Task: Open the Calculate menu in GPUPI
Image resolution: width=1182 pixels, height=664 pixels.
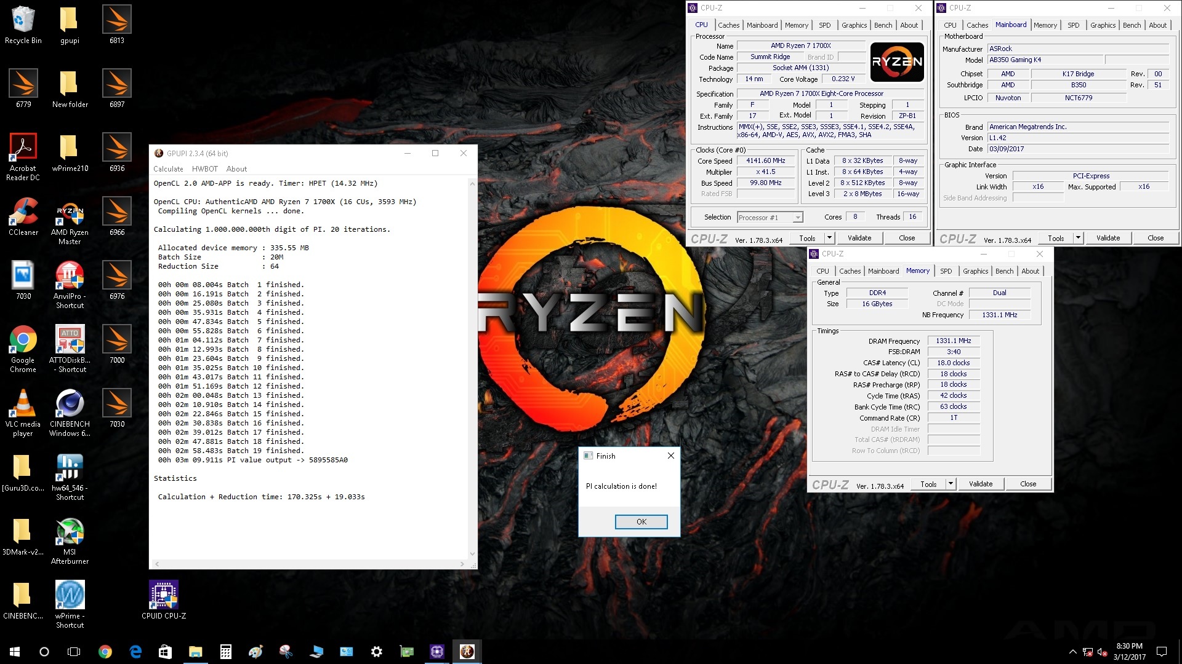Action: (x=168, y=169)
